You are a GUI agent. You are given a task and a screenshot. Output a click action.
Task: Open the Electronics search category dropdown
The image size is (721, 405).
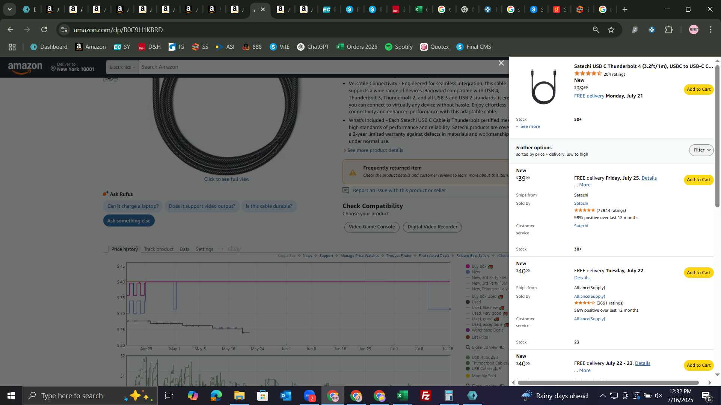122,67
